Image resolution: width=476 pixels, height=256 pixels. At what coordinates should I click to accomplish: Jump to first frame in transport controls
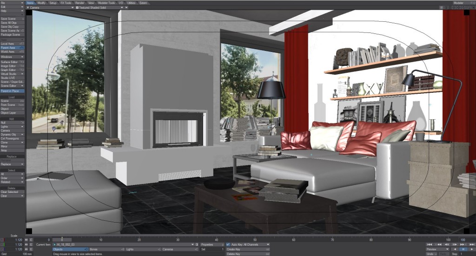tap(429, 244)
